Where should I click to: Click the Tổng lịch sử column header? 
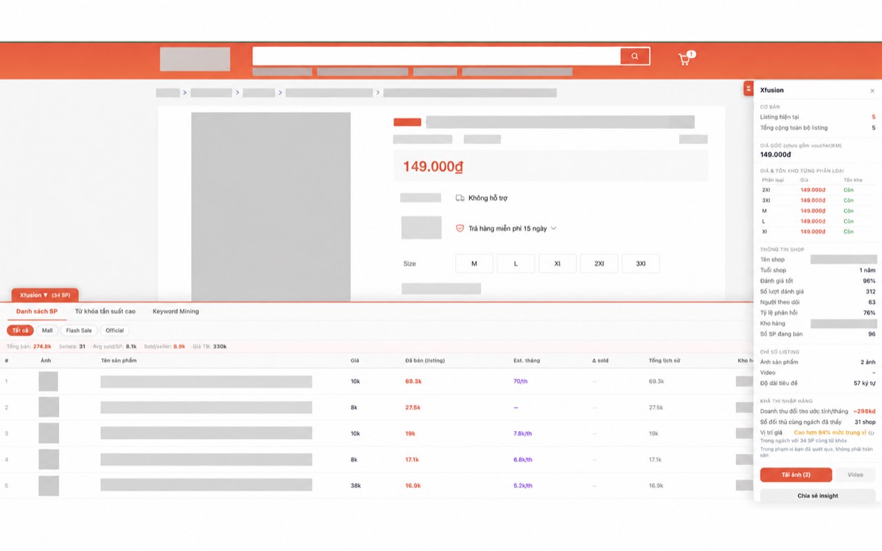(664, 360)
